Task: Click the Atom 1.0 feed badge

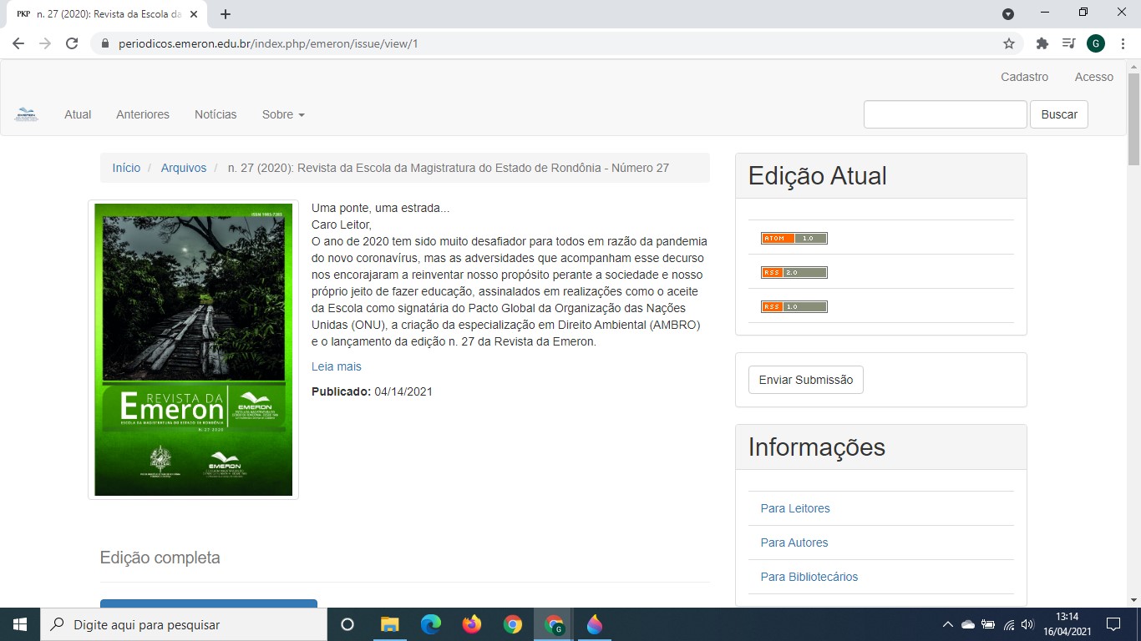Action: point(794,238)
